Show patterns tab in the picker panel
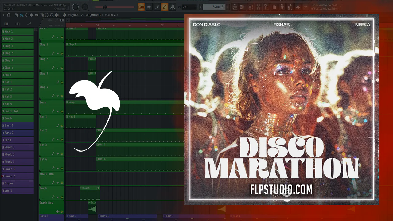This screenshot has height=221, width=393. click(6, 24)
